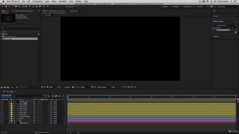
Task: Hide the Gold_path 5 layer eye
Action: point(1,106)
